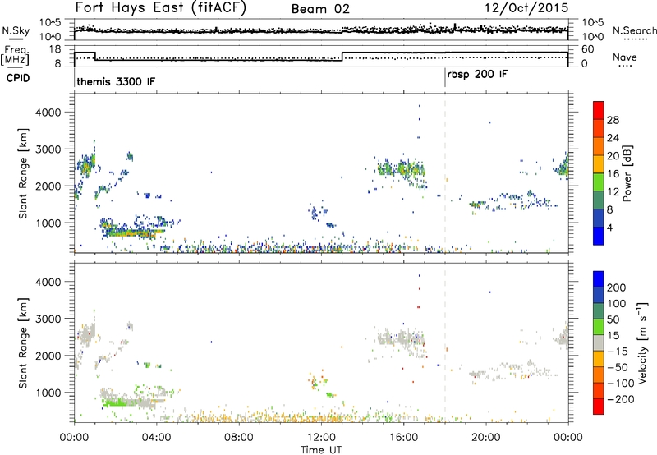This screenshot has width=657, height=455.
Task: Click the "16:00" time axis label
Action: click(403, 438)
